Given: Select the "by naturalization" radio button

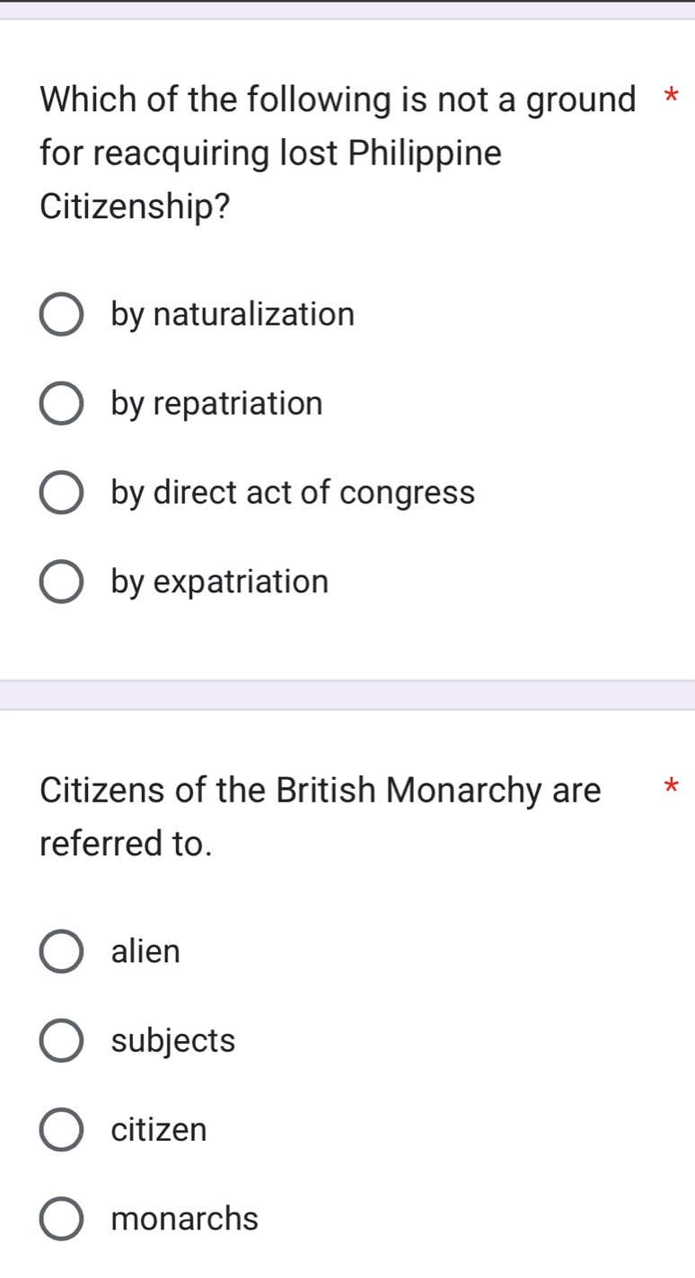Looking at the screenshot, I should (61, 315).
